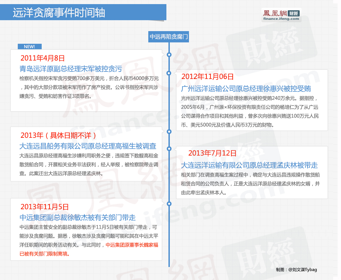Click paragraph starting 光州远洋运输公司原总经理
Screen dimensions: 341x280
click(250, 111)
